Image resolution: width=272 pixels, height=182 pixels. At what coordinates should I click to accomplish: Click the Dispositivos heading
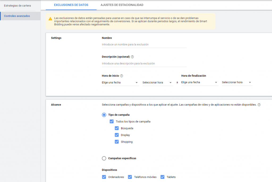[109, 170]
